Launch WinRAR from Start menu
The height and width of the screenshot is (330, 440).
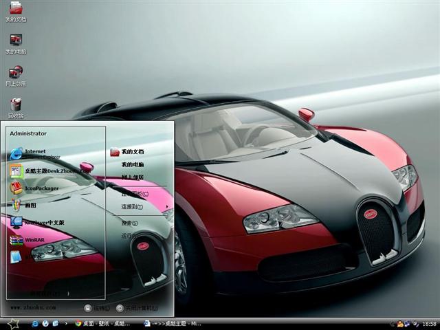pos(27,240)
